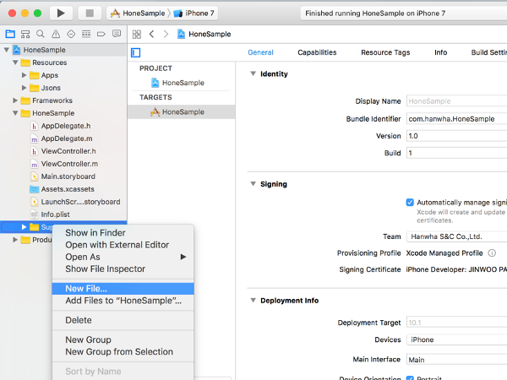Image resolution: width=507 pixels, height=380 pixels.
Task: Open the Symbol navigator icon
Action: tap(25, 34)
